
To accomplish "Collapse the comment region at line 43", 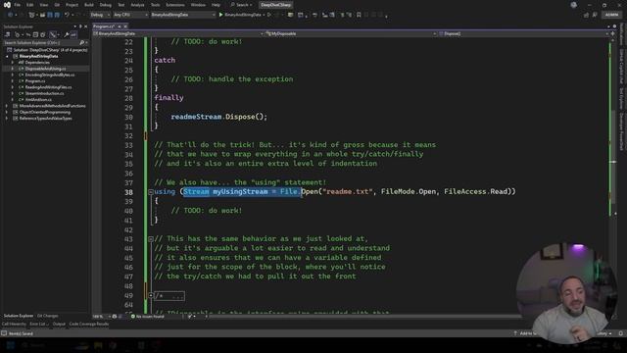I will pos(151,239).
